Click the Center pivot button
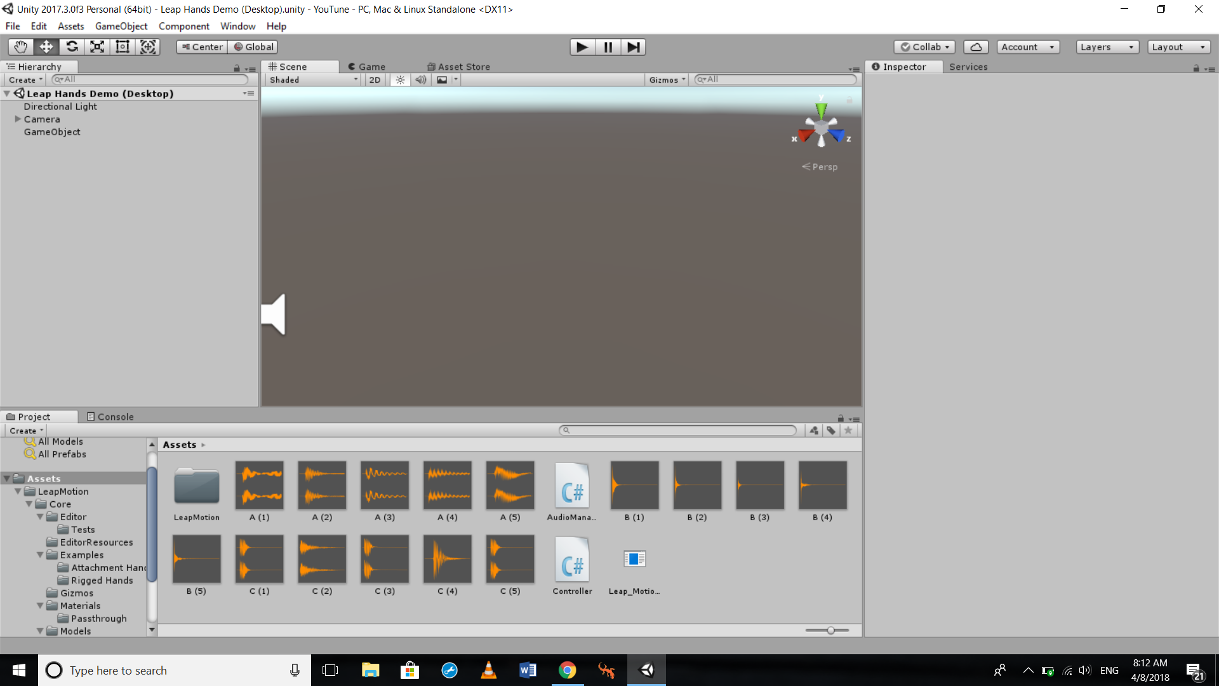1219x686 pixels. tap(202, 47)
